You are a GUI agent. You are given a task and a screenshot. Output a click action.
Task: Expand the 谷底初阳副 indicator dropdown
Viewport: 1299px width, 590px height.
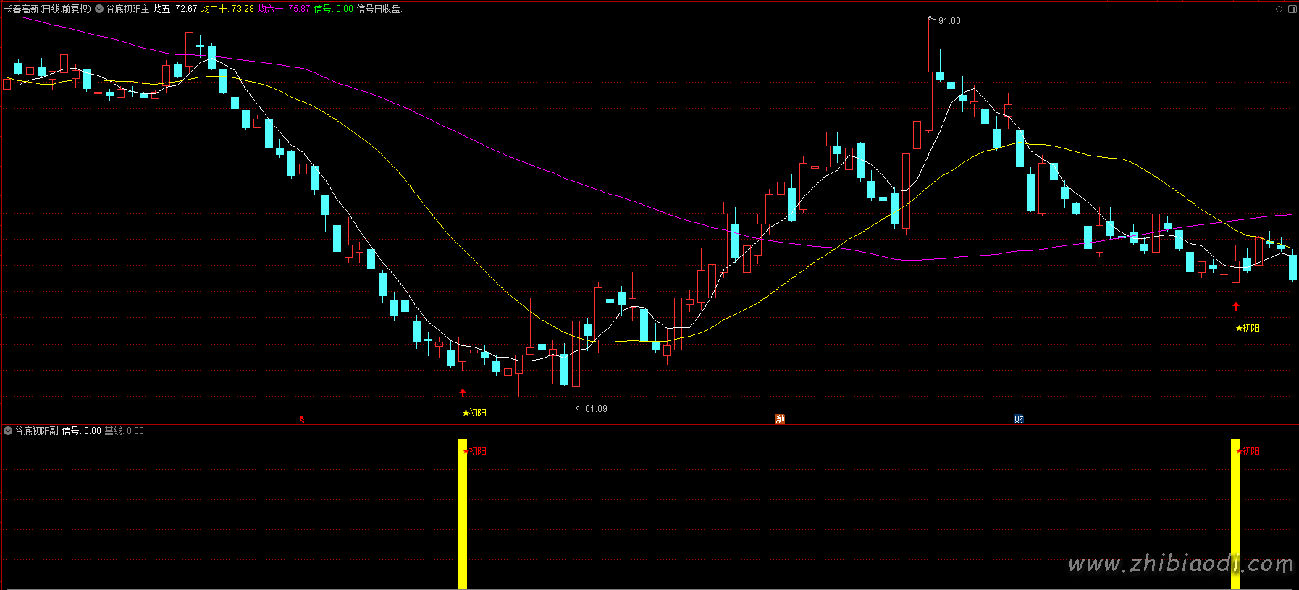(x=8, y=431)
